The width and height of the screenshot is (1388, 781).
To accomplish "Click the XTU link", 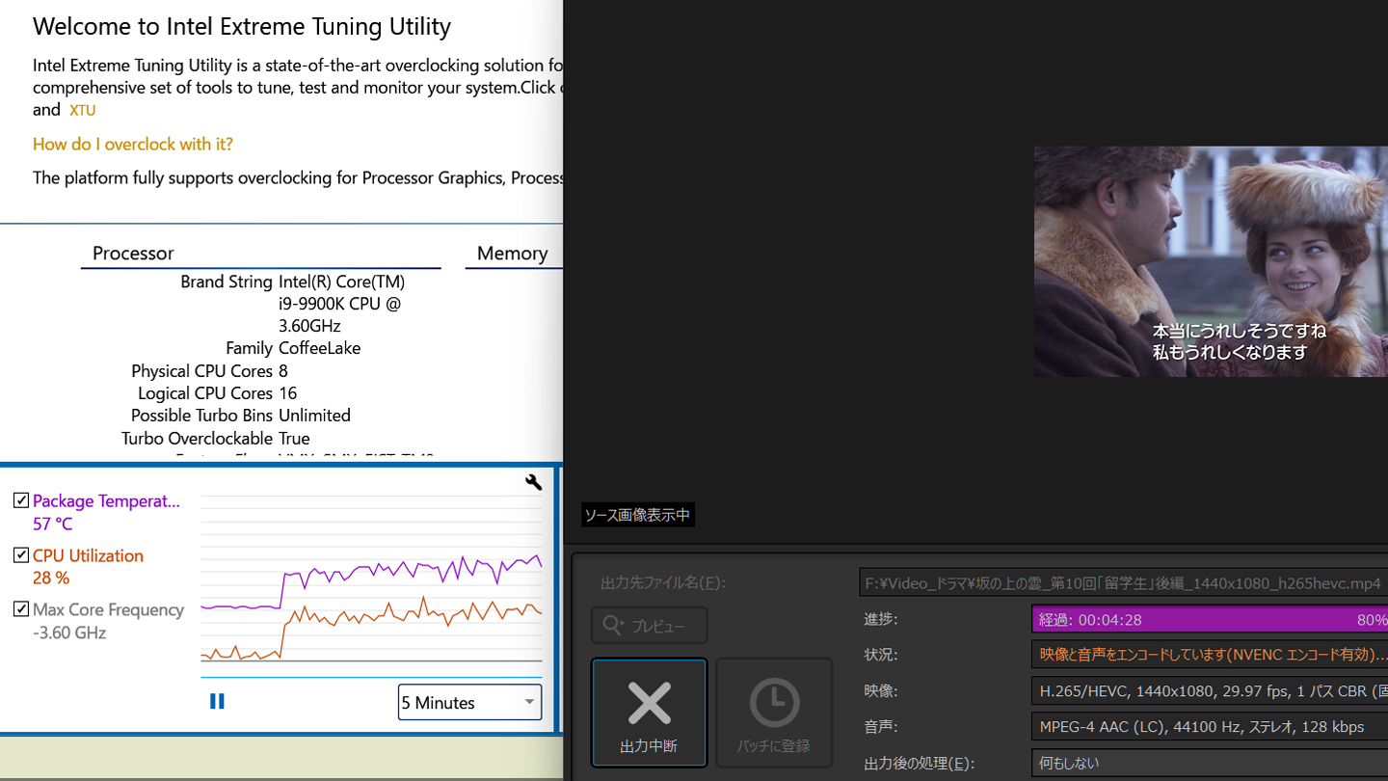I will coord(83,110).
